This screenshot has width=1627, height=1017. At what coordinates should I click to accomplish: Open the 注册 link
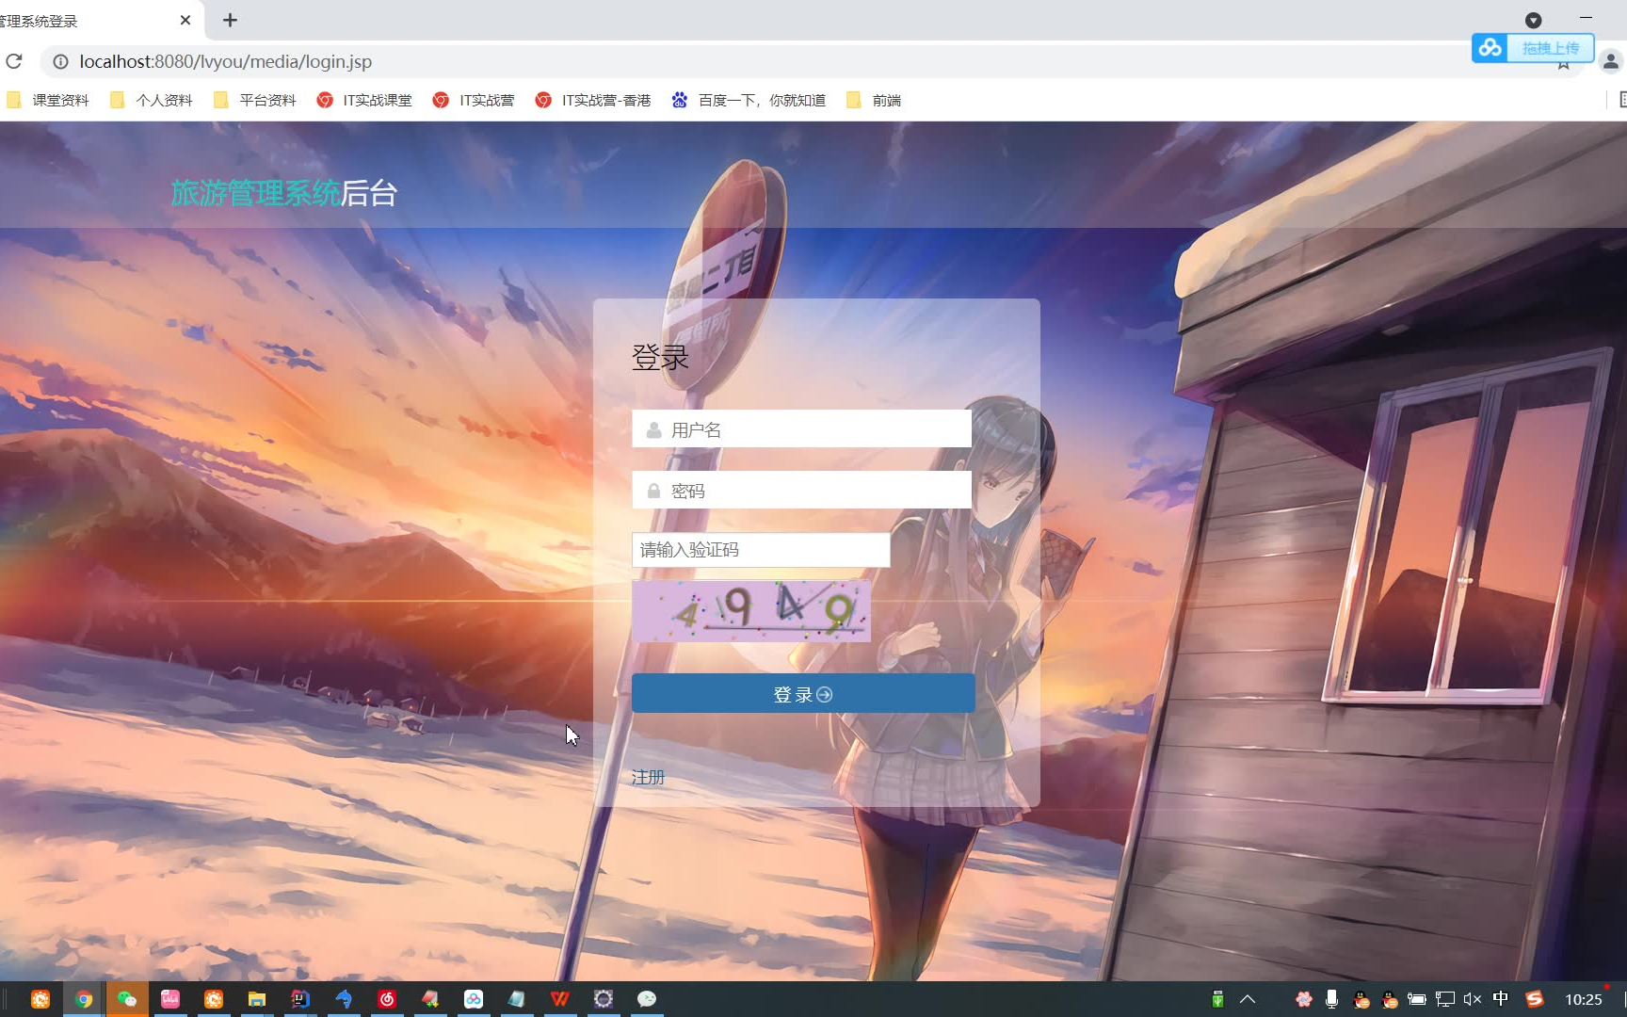click(648, 777)
